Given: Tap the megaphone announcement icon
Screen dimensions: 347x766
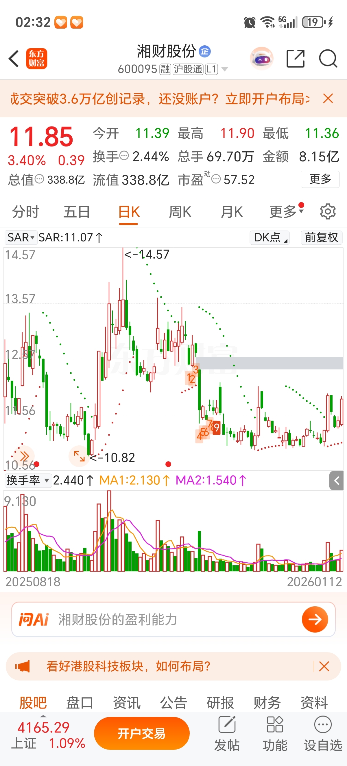Looking at the screenshot, I should (23, 666).
